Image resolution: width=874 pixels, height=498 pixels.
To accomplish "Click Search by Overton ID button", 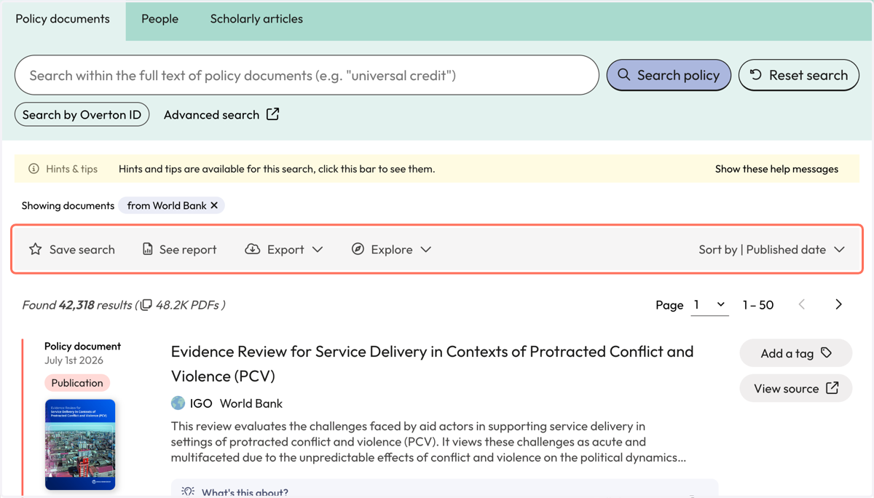I will [x=82, y=114].
